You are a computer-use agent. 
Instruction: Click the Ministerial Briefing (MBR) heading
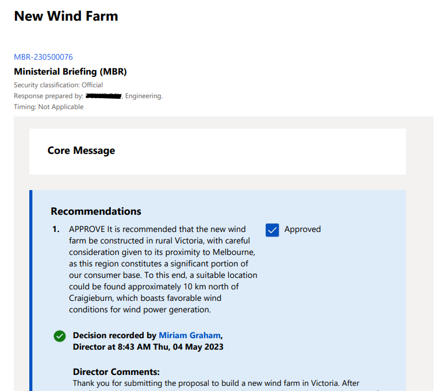coord(70,72)
